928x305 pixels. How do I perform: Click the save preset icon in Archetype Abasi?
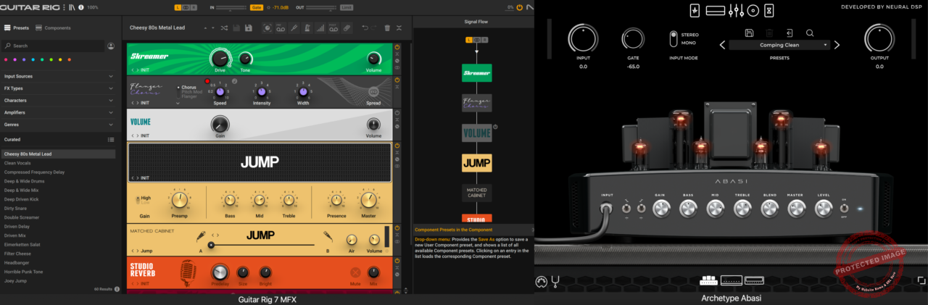(x=749, y=33)
